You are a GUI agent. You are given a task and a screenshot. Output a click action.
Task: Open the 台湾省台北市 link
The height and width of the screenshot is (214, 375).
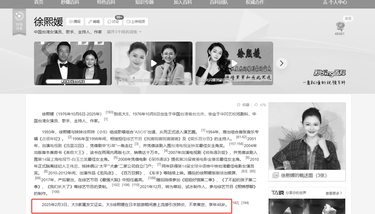coord(192,114)
